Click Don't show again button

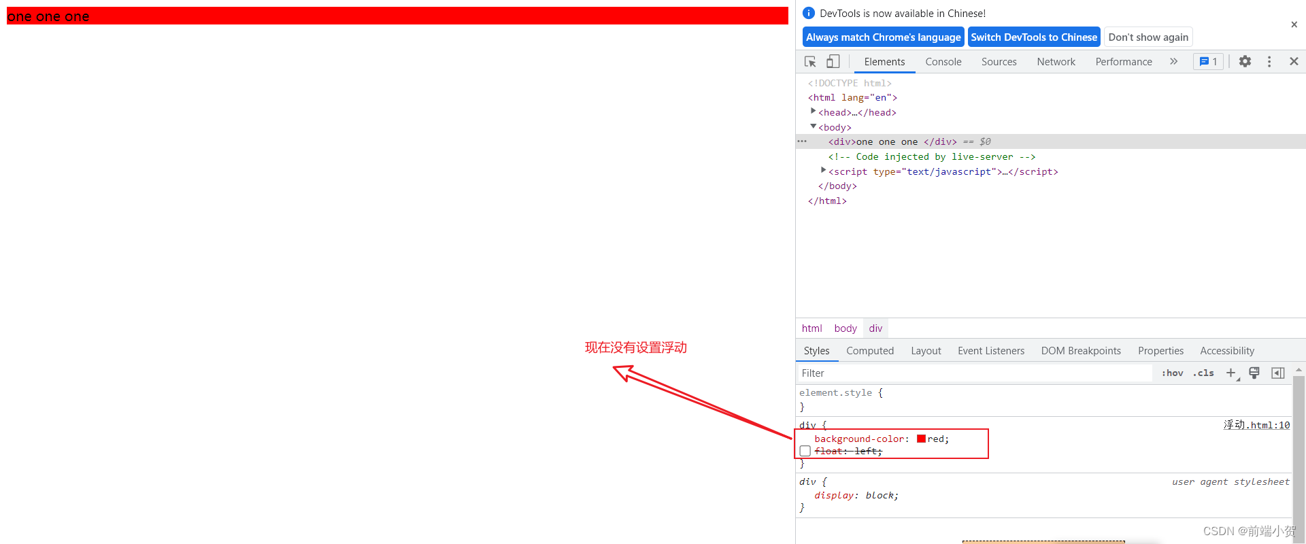(x=1148, y=37)
